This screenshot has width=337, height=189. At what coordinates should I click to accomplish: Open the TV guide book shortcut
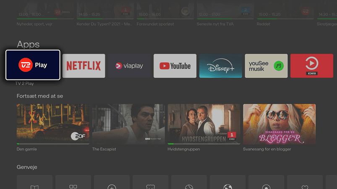[34, 182]
